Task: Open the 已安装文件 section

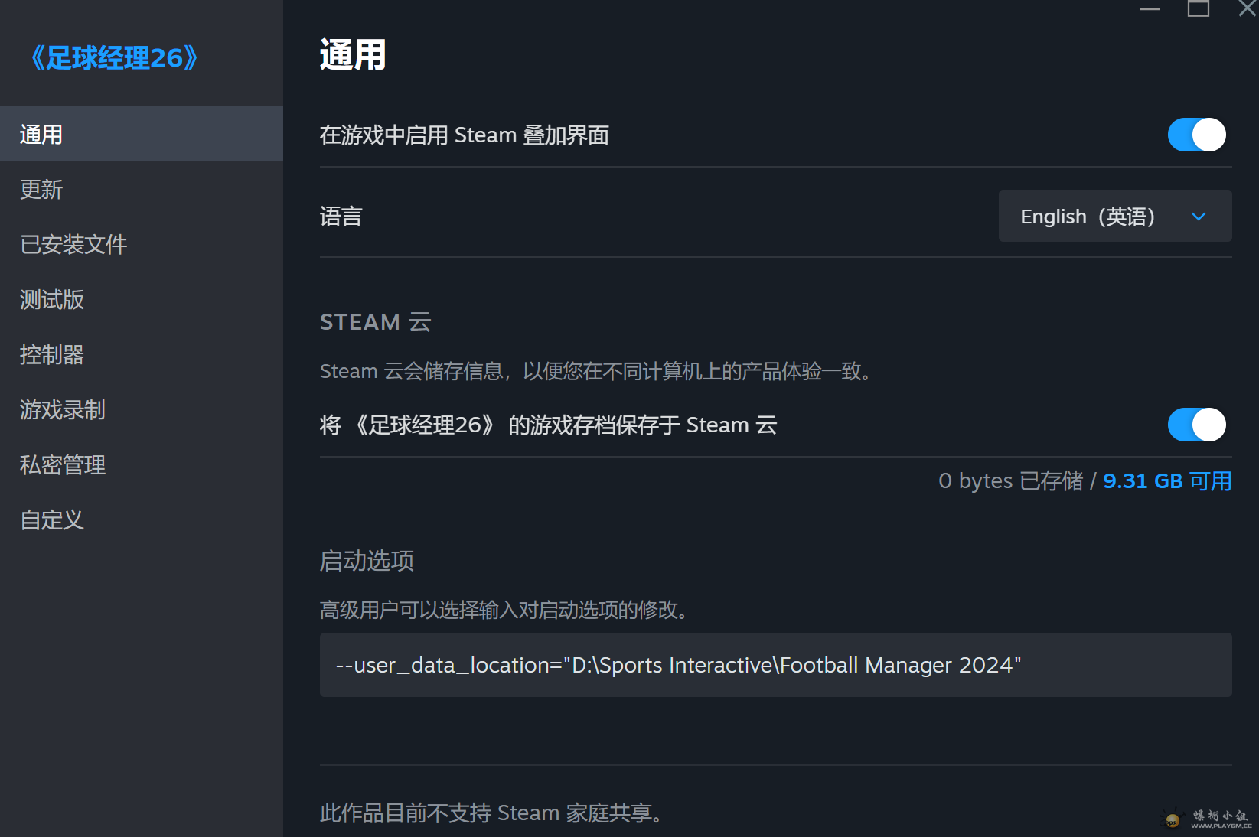Action: tap(73, 245)
